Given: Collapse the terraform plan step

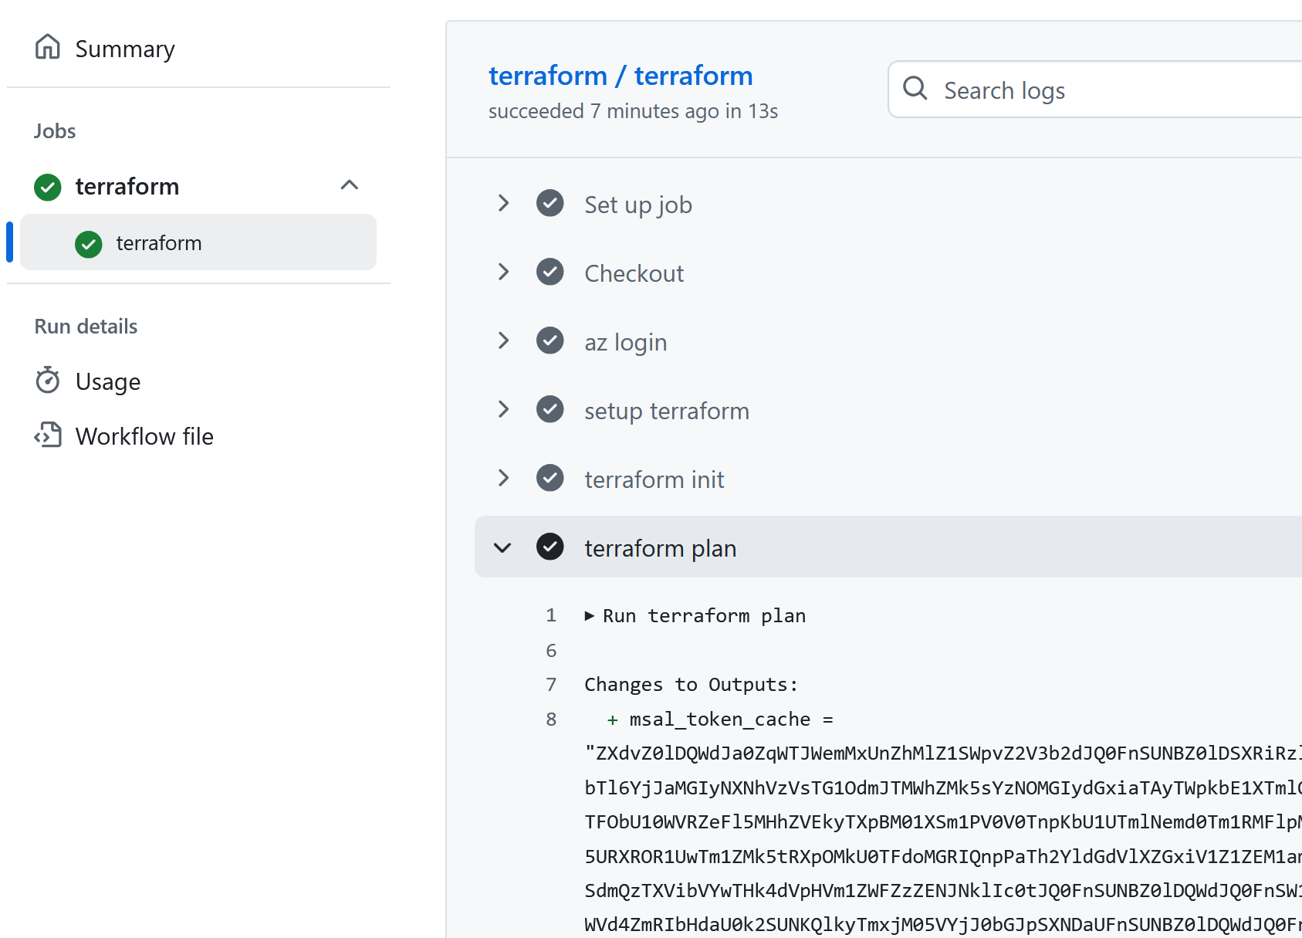Looking at the screenshot, I should [502, 547].
